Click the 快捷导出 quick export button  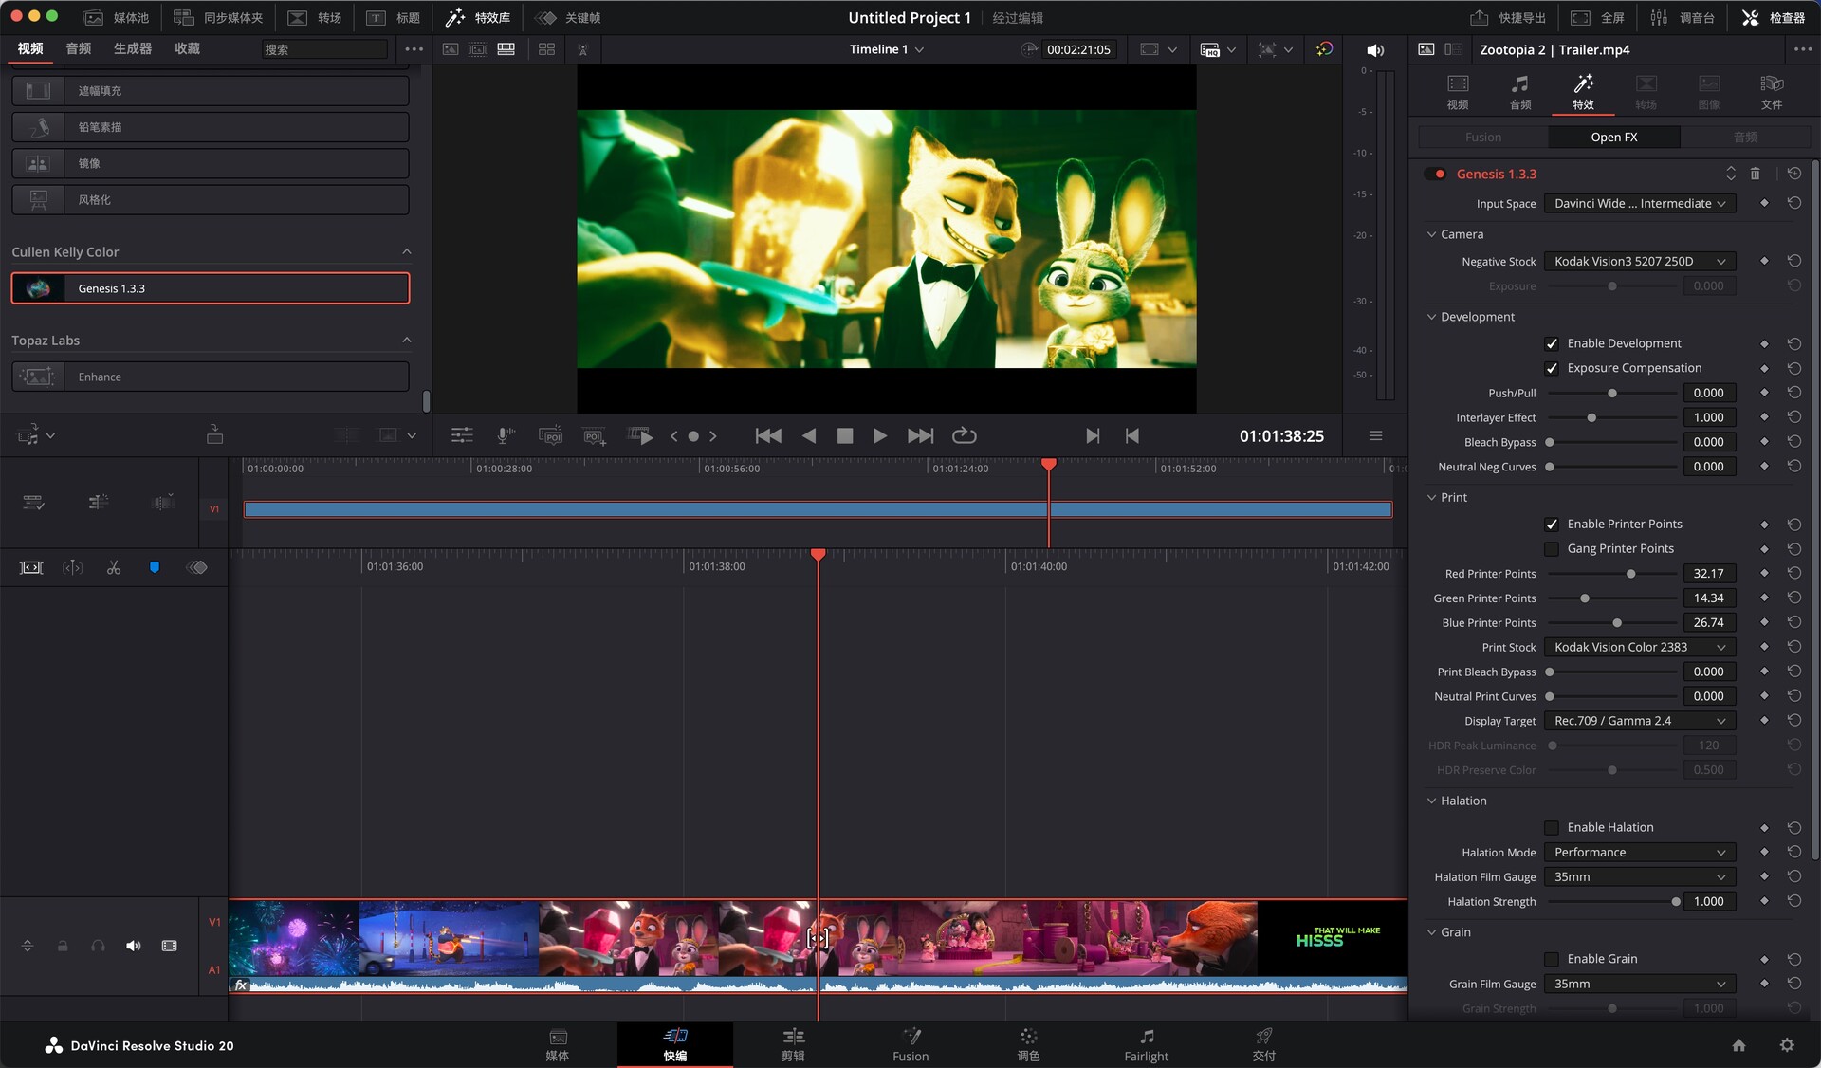1508,17
